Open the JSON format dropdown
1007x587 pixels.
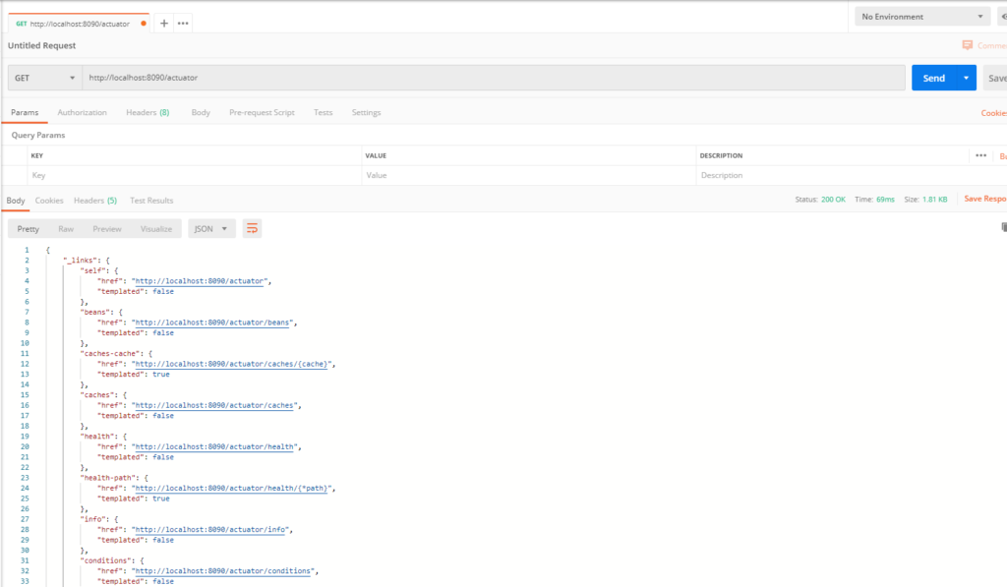pyautogui.click(x=212, y=228)
